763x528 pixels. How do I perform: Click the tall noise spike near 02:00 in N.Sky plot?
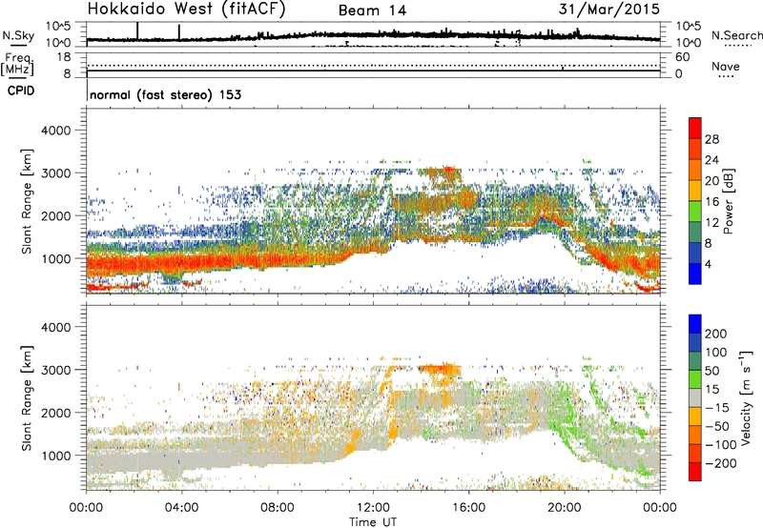(x=137, y=30)
